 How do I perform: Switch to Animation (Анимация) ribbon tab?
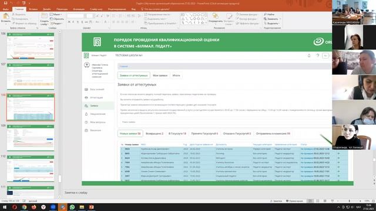point(79,9)
